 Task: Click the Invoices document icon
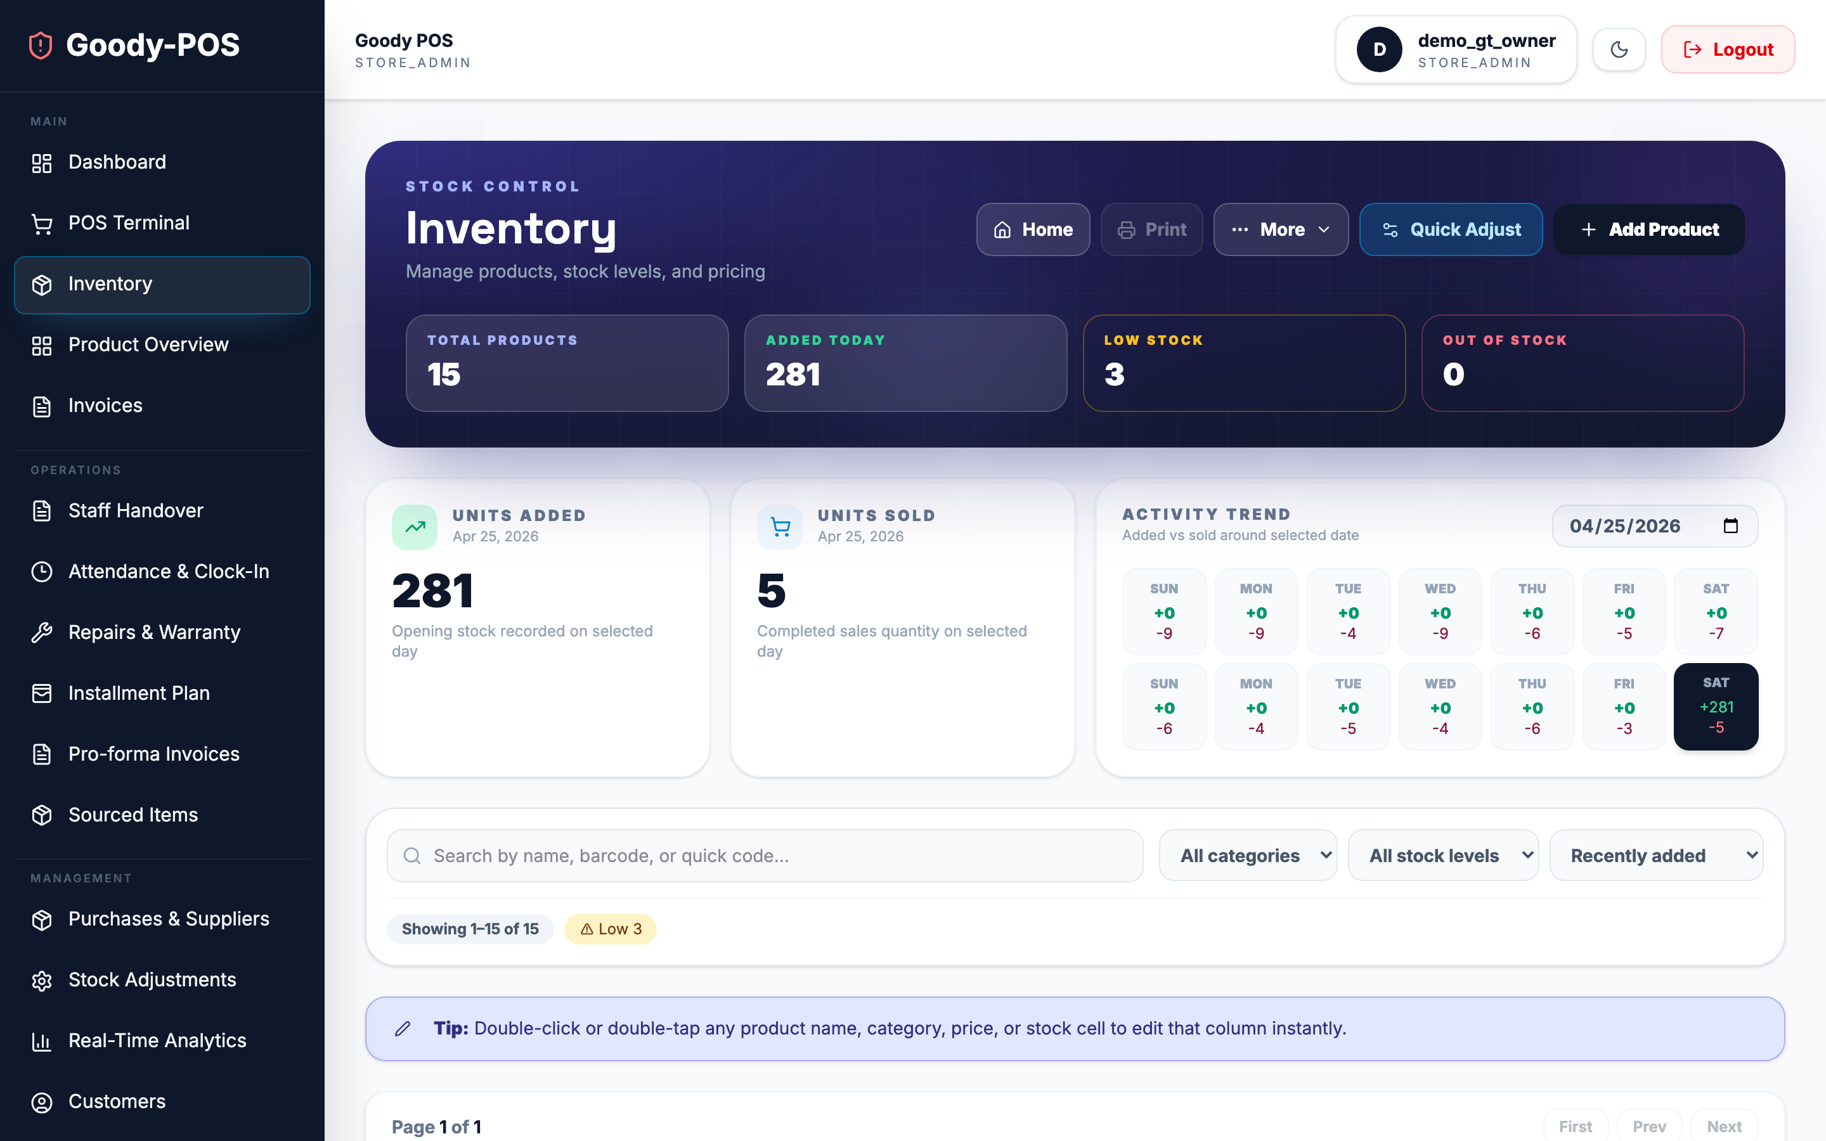[x=41, y=405]
